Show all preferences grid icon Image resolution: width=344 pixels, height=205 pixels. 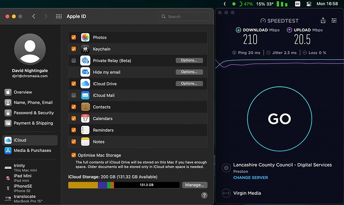(x=58, y=16)
